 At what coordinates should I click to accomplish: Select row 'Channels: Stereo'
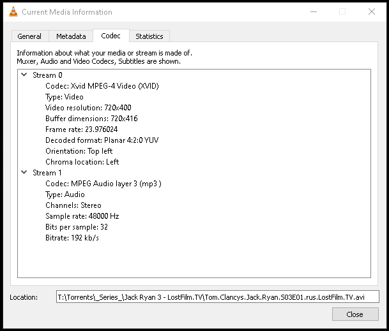click(73, 205)
